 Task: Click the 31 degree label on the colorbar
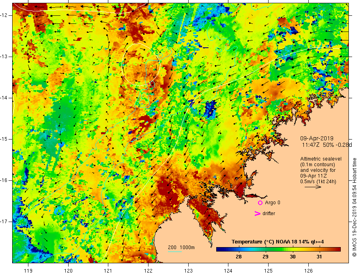click(319, 257)
